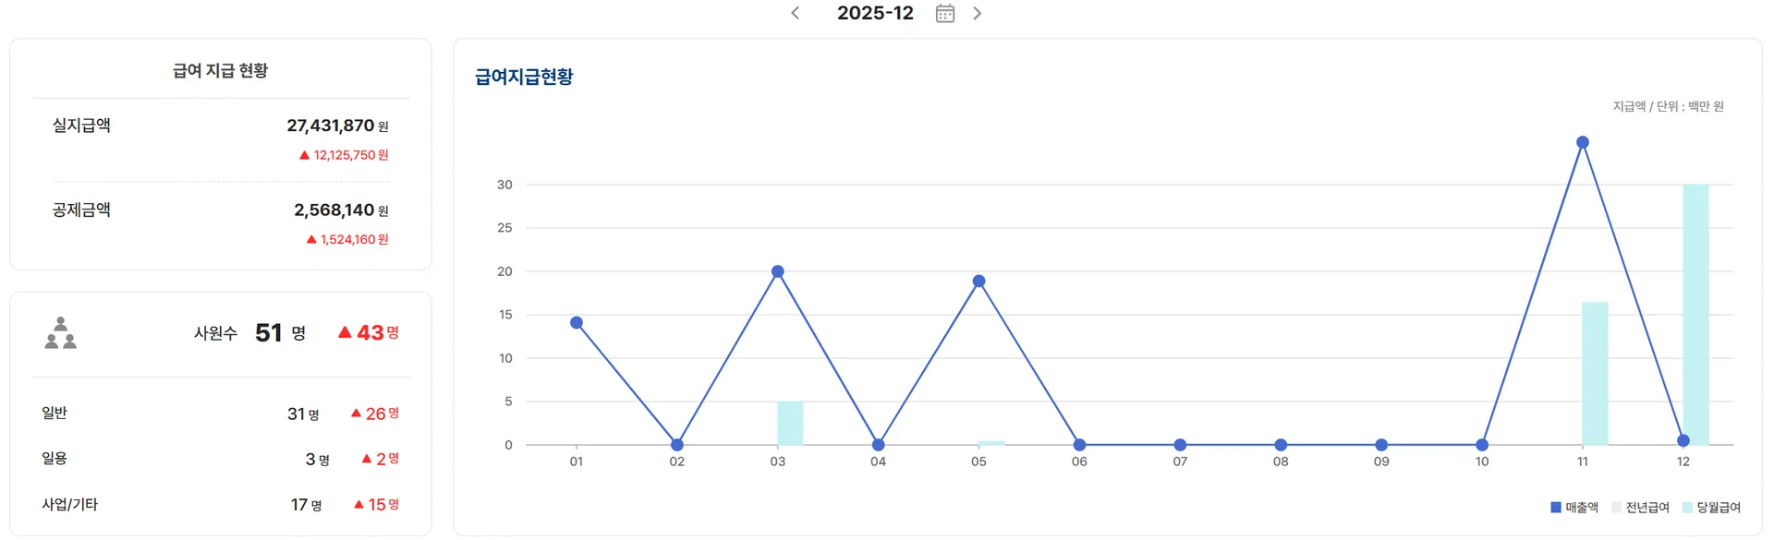The image size is (1774, 540).
Task: Select the month 03 sales data point
Action: (x=778, y=271)
